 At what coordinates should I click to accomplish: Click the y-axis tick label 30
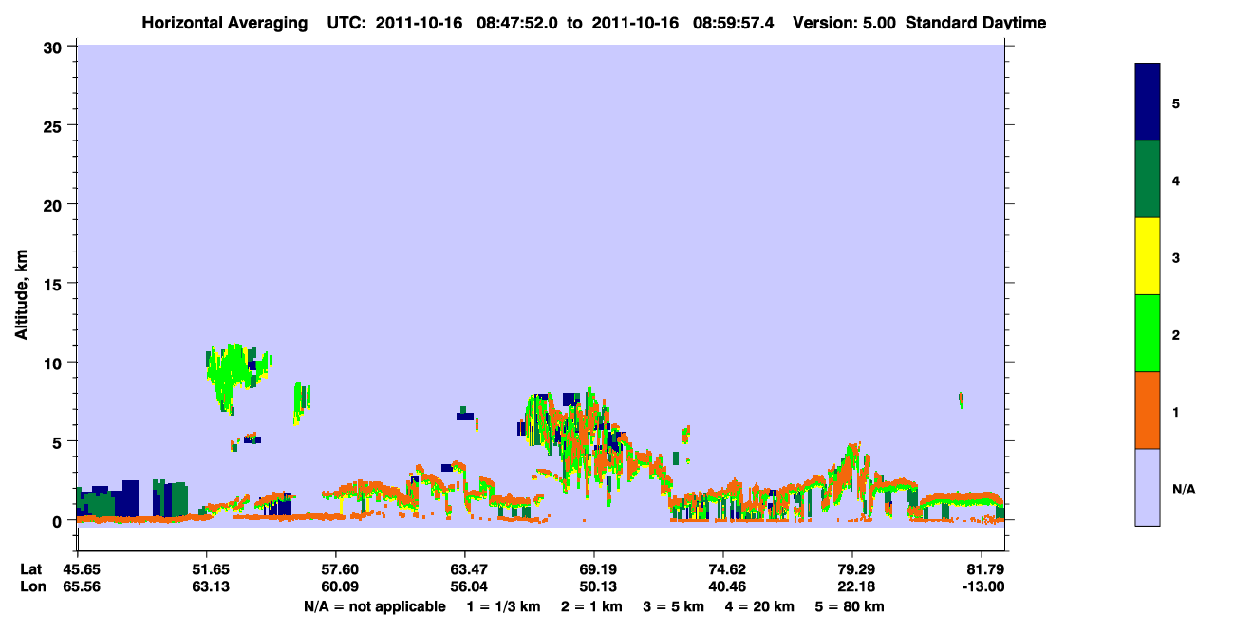[55, 47]
